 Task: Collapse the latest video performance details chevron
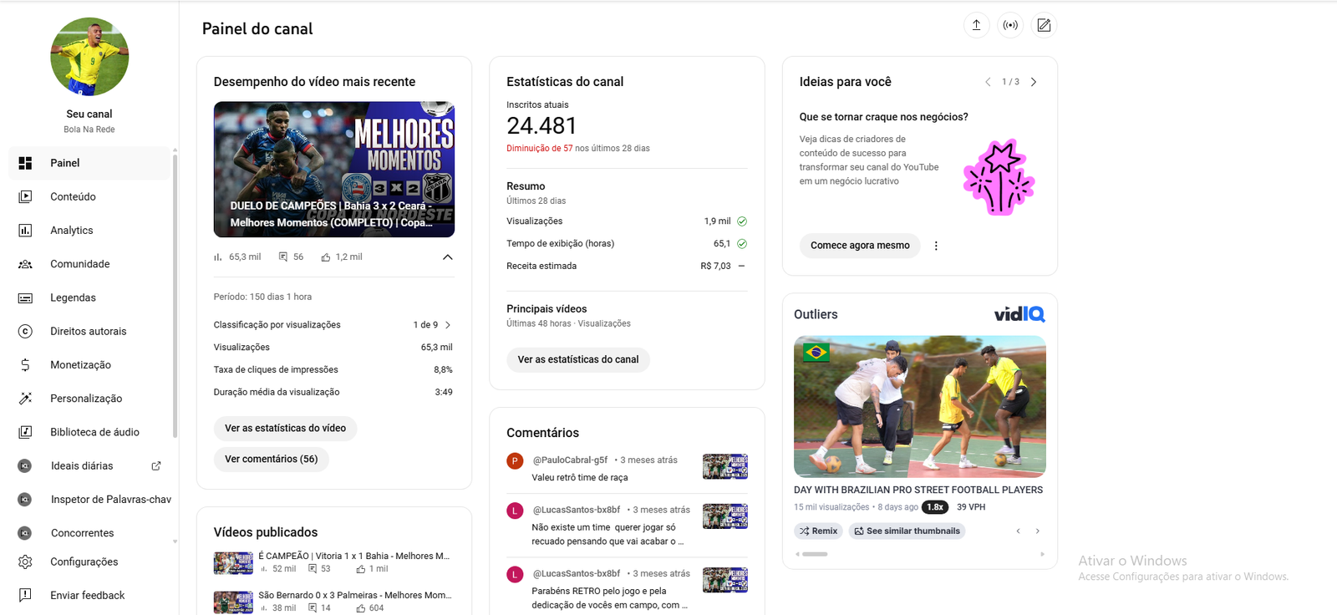pos(447,257)
